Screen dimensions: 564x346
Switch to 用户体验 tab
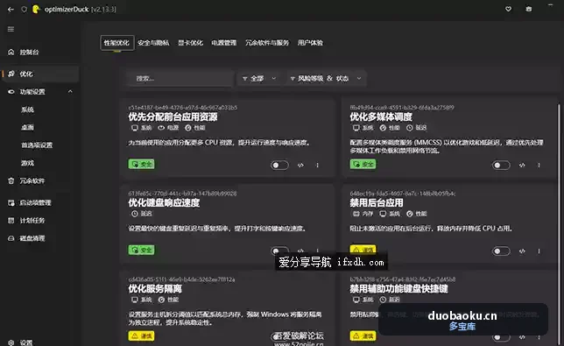[x=310, y=43]
